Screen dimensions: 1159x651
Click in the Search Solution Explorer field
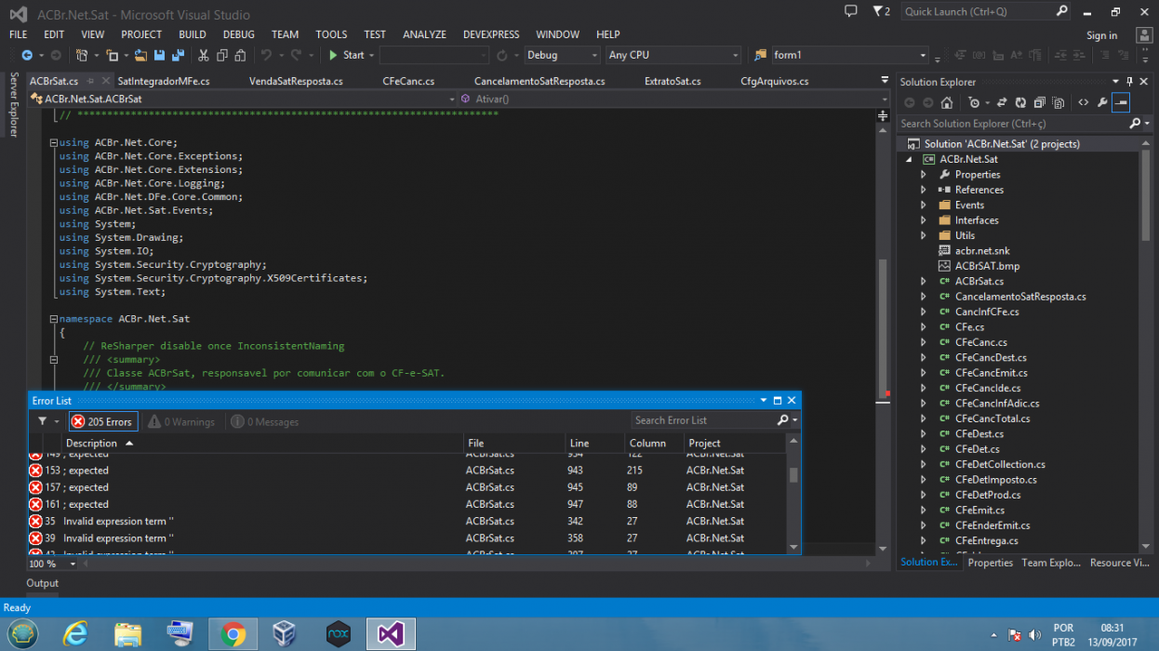(1012, 124)
